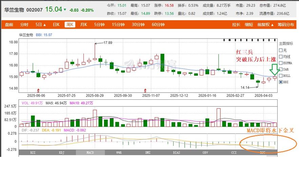The width and height of the screenshot is (299, 169).
Task: Click the 流通市值 236.6亿 value
Action: click(x=283, y=14)
